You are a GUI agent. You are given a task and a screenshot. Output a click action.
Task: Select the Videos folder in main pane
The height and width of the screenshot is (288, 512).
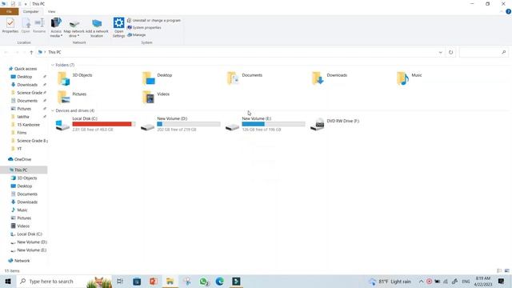coord(156,98)
